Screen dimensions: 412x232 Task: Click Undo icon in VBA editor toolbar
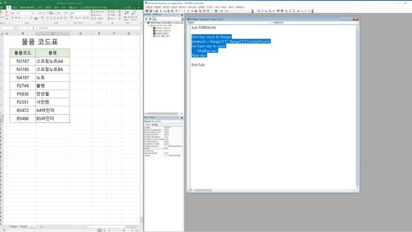[x=176, y=11]
